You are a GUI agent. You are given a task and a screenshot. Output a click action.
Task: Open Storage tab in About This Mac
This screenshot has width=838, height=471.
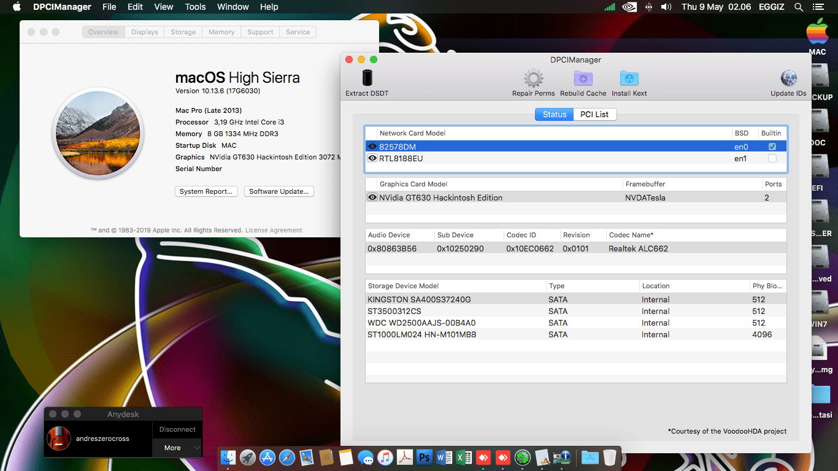click(183, 32)
